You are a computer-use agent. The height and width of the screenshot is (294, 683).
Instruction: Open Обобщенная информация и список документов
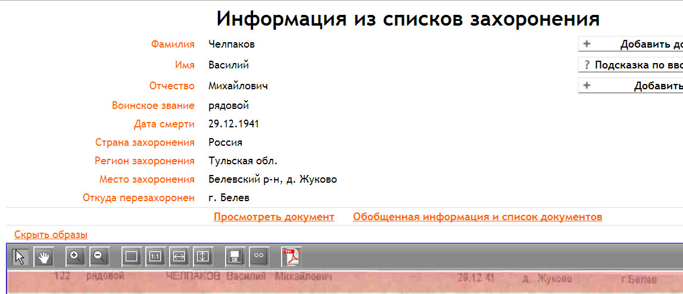click(477, 217)
